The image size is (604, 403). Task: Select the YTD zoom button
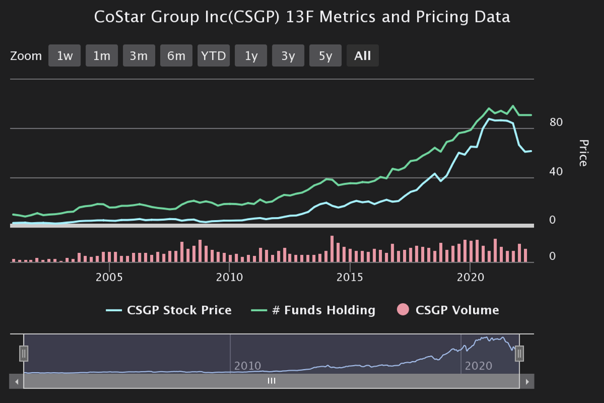(x=213, y=56)
